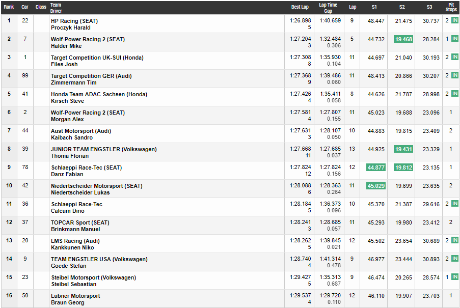Viewport: 460px width, 308px height.
Task: Click the IN badge in Halder Mike's row
Action: (455, 39)
